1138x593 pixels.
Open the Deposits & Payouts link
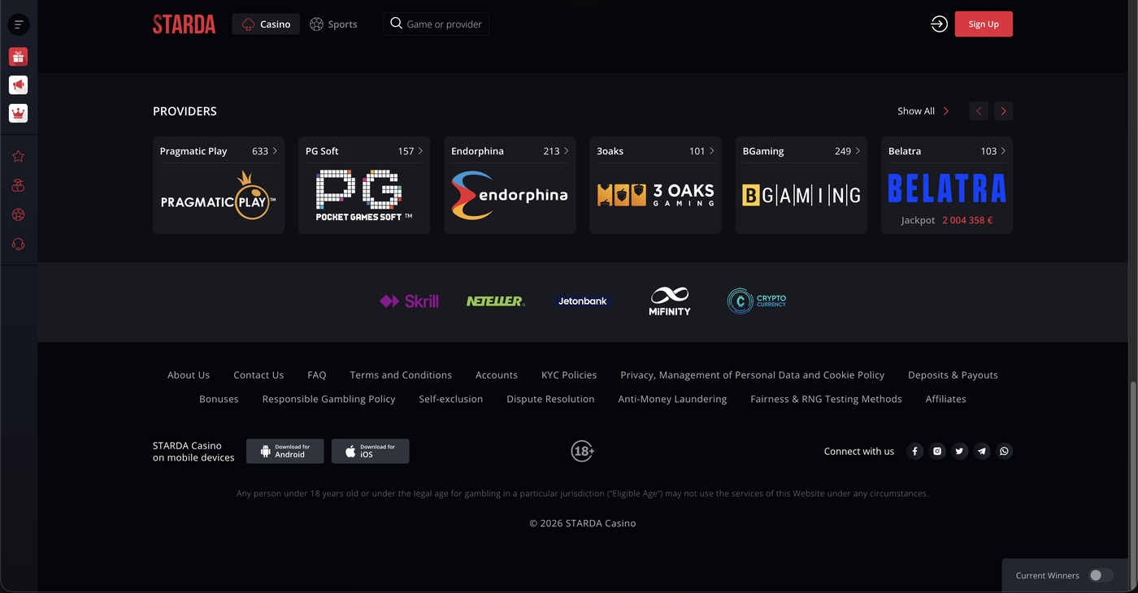pos(953,375)
